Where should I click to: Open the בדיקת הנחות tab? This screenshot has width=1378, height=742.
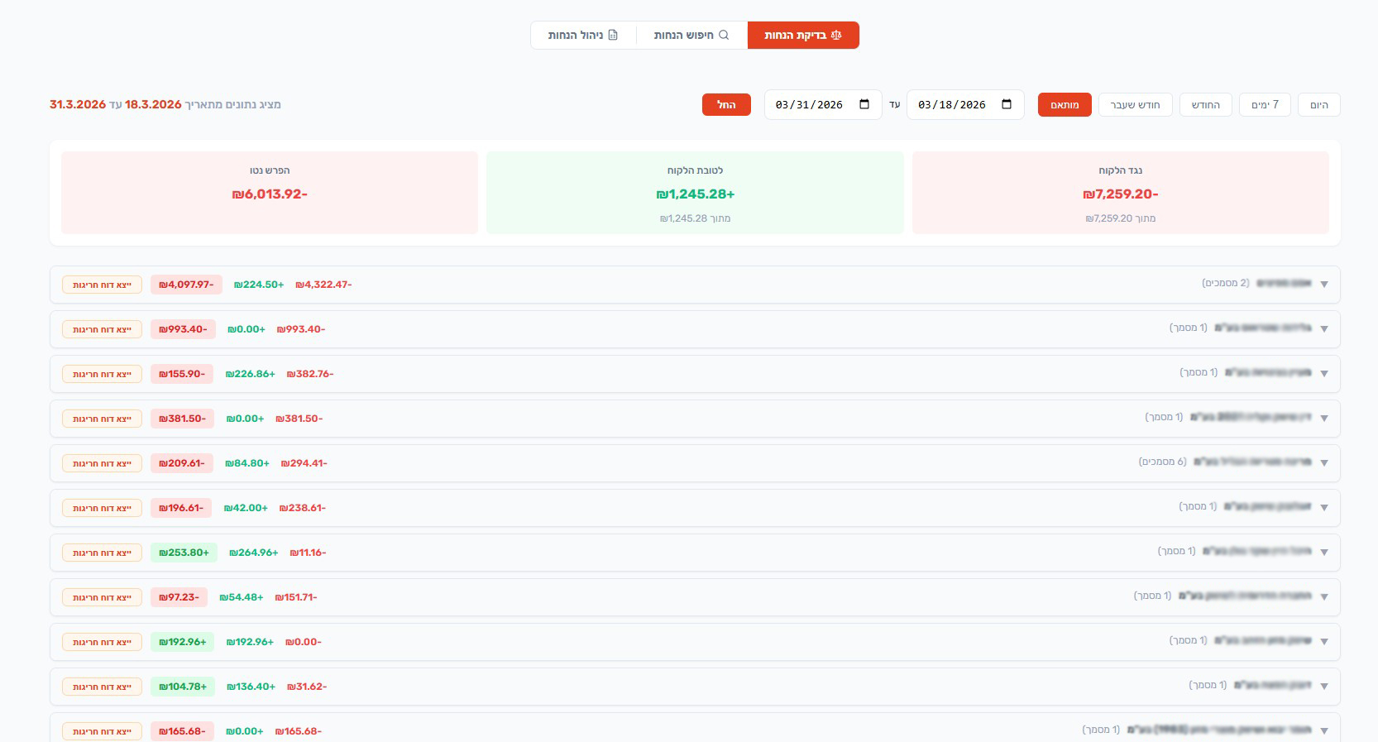tap(803, 36)
